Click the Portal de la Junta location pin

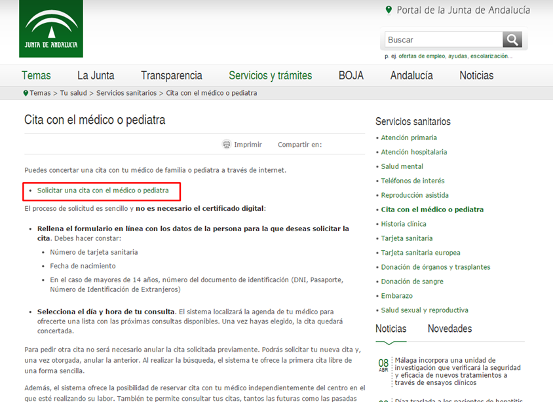pos(389,10)
